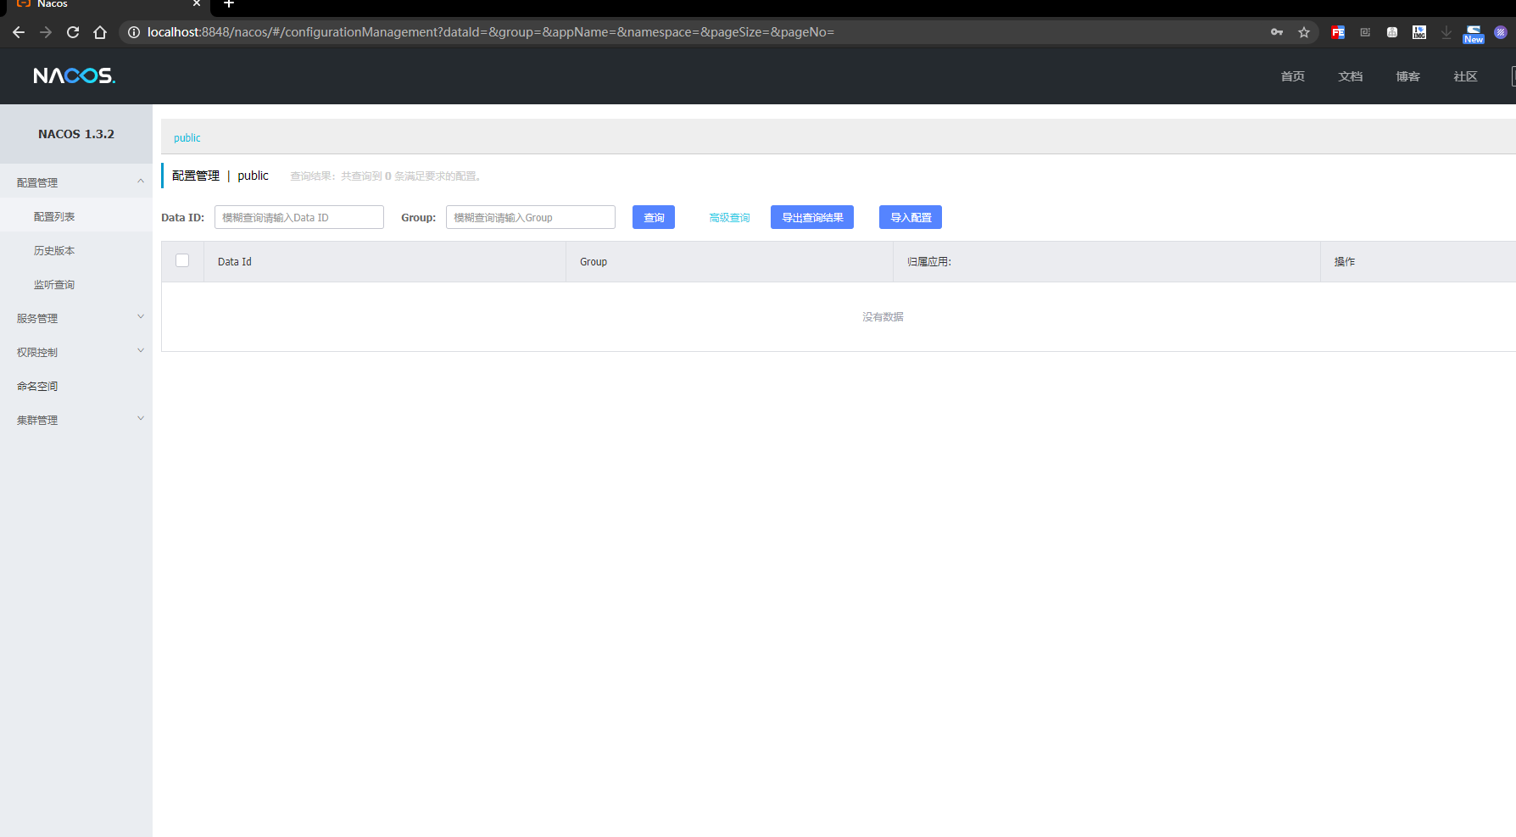Open 高级查询 advanced search
This screenshot has height=837, width=1516.
tap(729, 218)
